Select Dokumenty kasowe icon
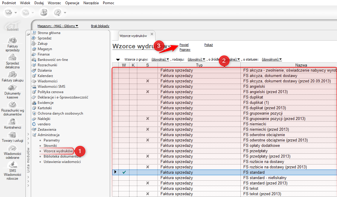The height and width of the screenshot is (197, 337). tap(13, 88)
